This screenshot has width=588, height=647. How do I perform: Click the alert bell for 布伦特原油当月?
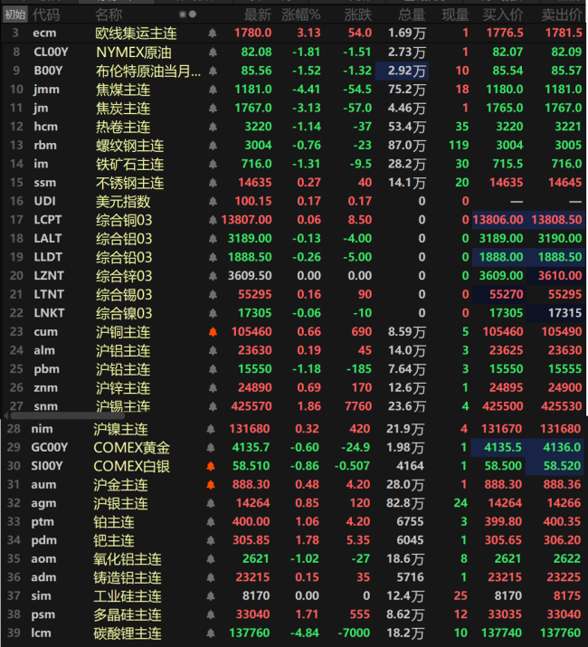click(213, 71)
